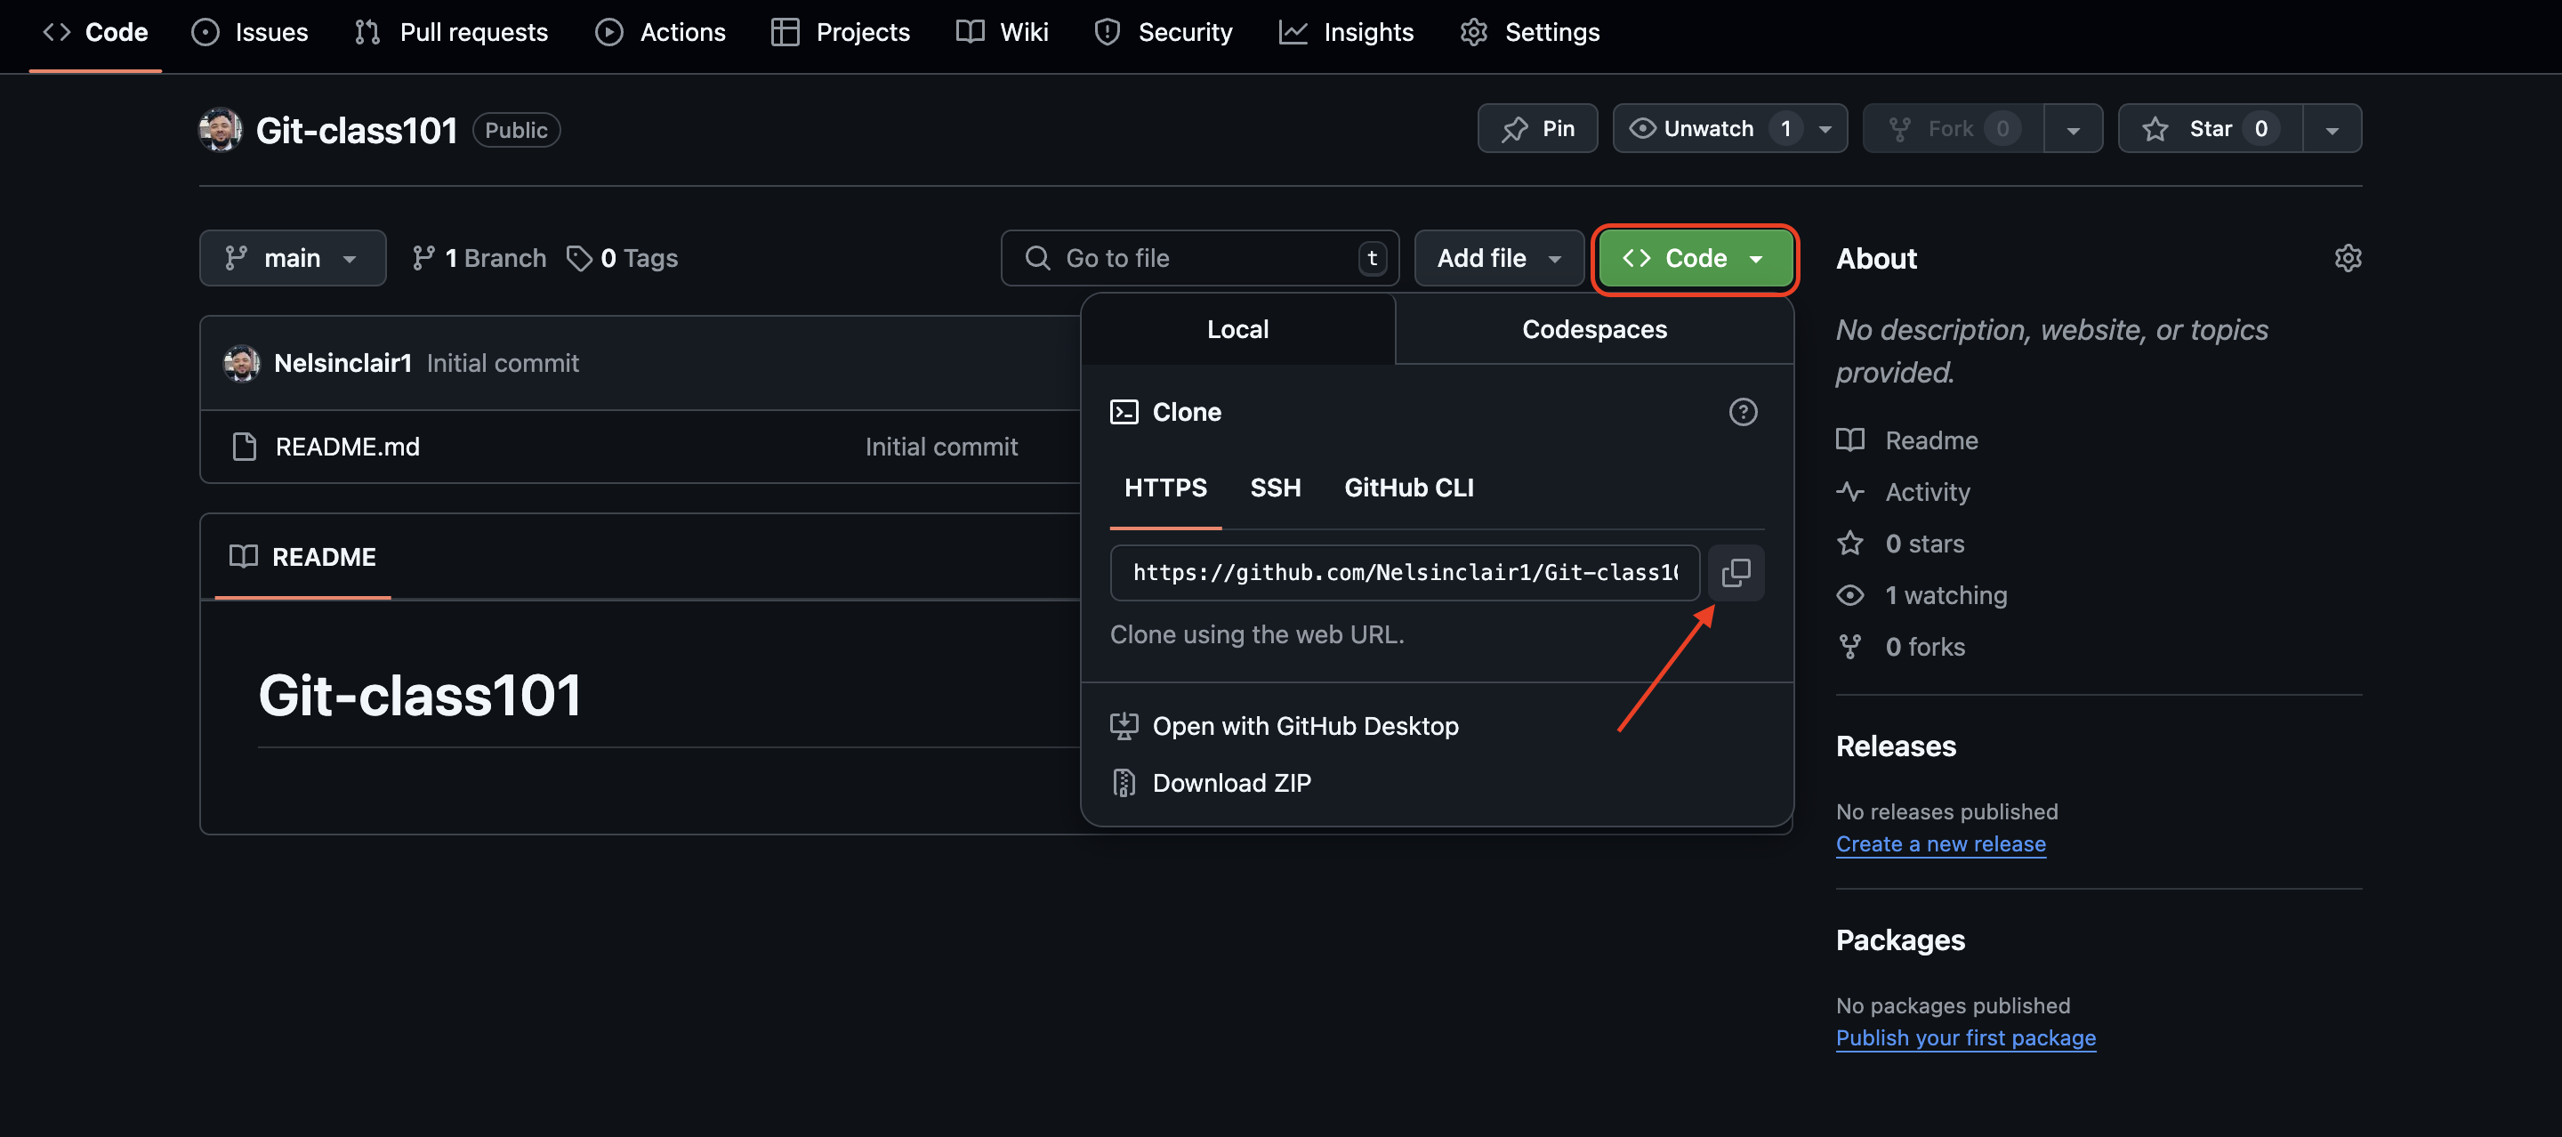Click the Go to file search field
This screenshot has height=1137, width=2562.
pos(1199,259)
